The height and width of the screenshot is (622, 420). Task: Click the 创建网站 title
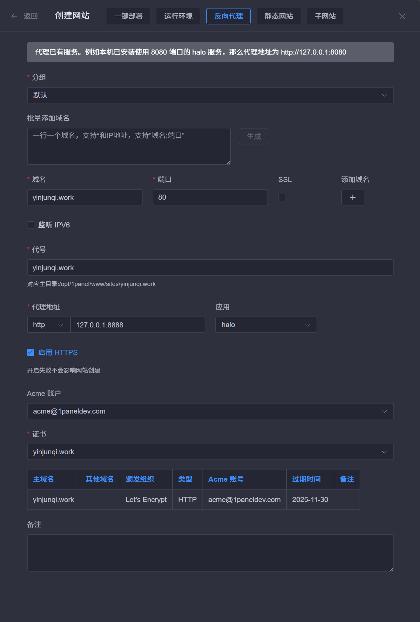72,16
